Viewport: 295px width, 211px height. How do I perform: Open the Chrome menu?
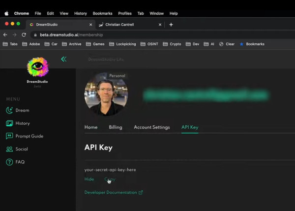[22, 13]
